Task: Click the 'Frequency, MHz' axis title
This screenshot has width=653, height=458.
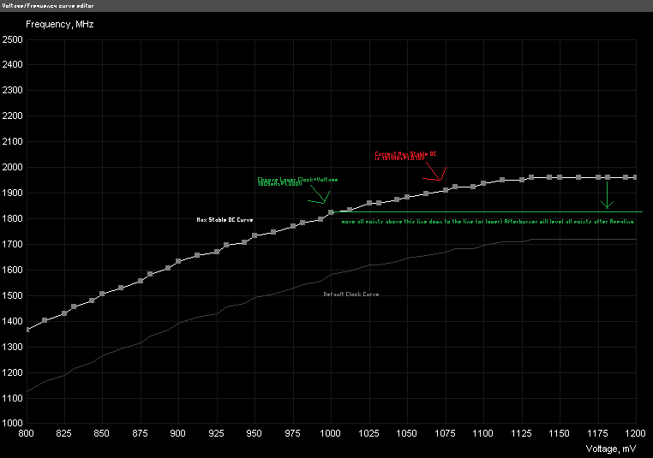Action: click(x=59, y=24)
